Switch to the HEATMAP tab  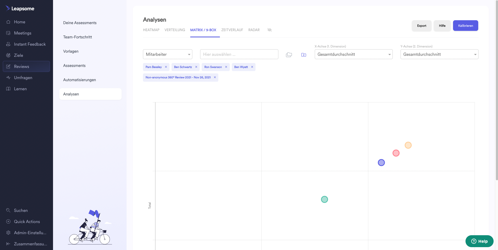coord(151,30)
